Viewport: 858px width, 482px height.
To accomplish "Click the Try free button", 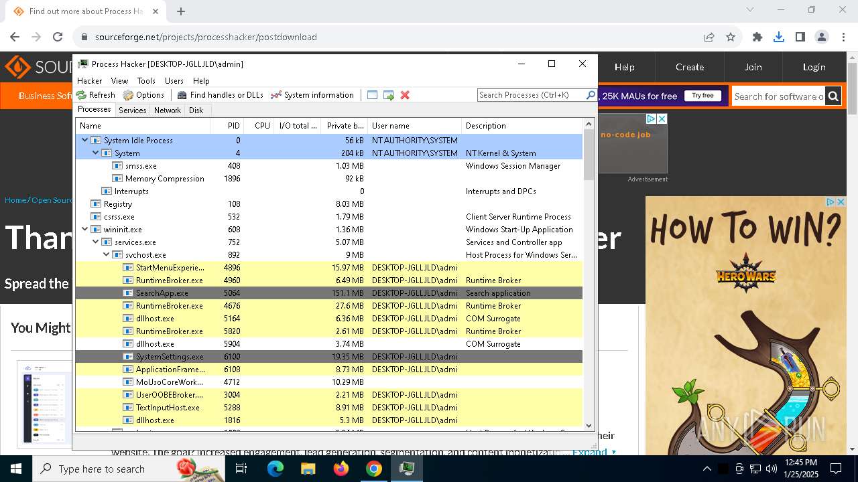I will (x=702, y=96).
